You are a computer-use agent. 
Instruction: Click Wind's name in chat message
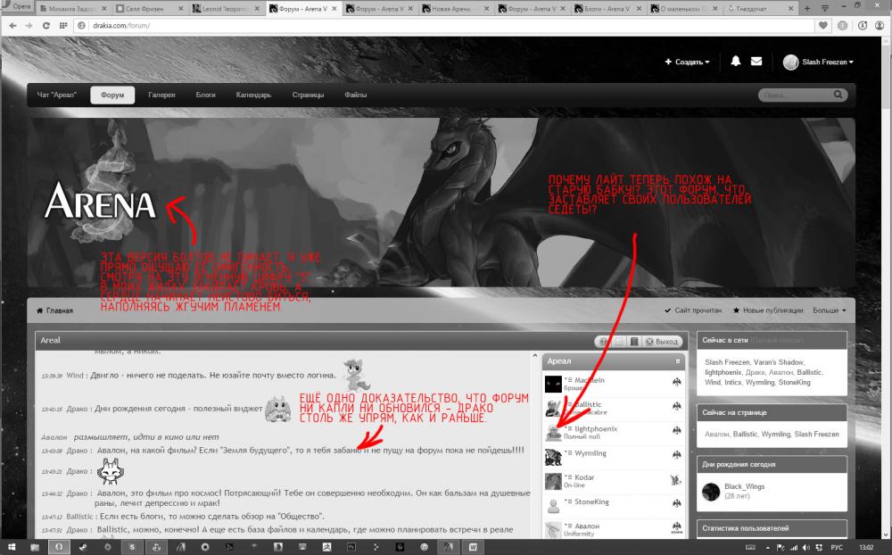75,376
